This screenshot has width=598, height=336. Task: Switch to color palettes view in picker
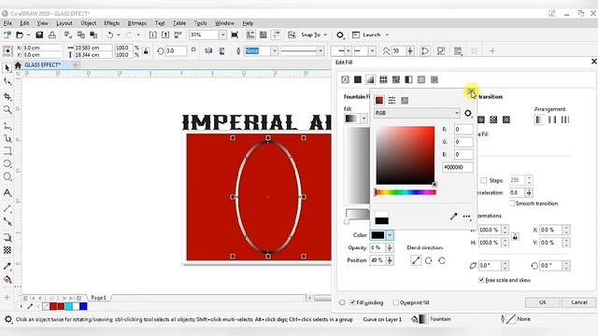tap(405, 101)
